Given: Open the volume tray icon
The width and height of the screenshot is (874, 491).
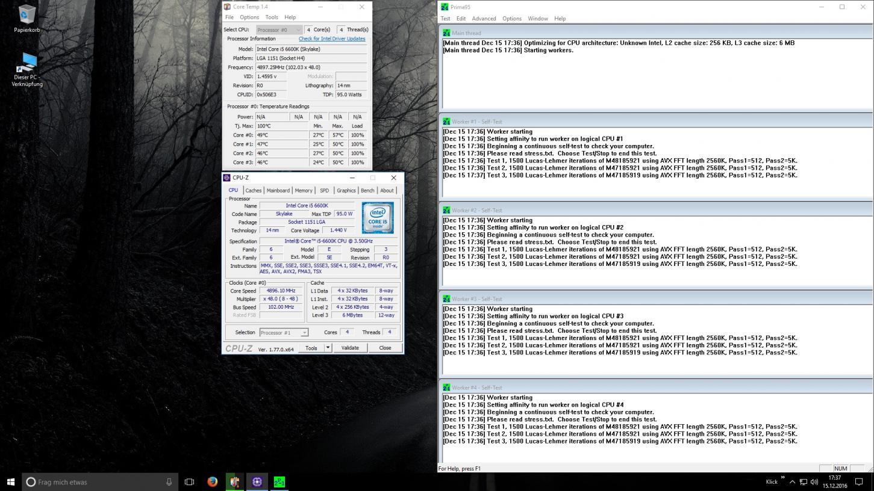Looking at the screenshot, I should 814,482.
